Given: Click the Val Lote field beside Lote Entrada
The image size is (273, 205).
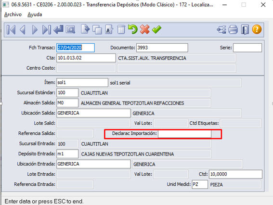Looking at the screenshot, I should [171, 174].
